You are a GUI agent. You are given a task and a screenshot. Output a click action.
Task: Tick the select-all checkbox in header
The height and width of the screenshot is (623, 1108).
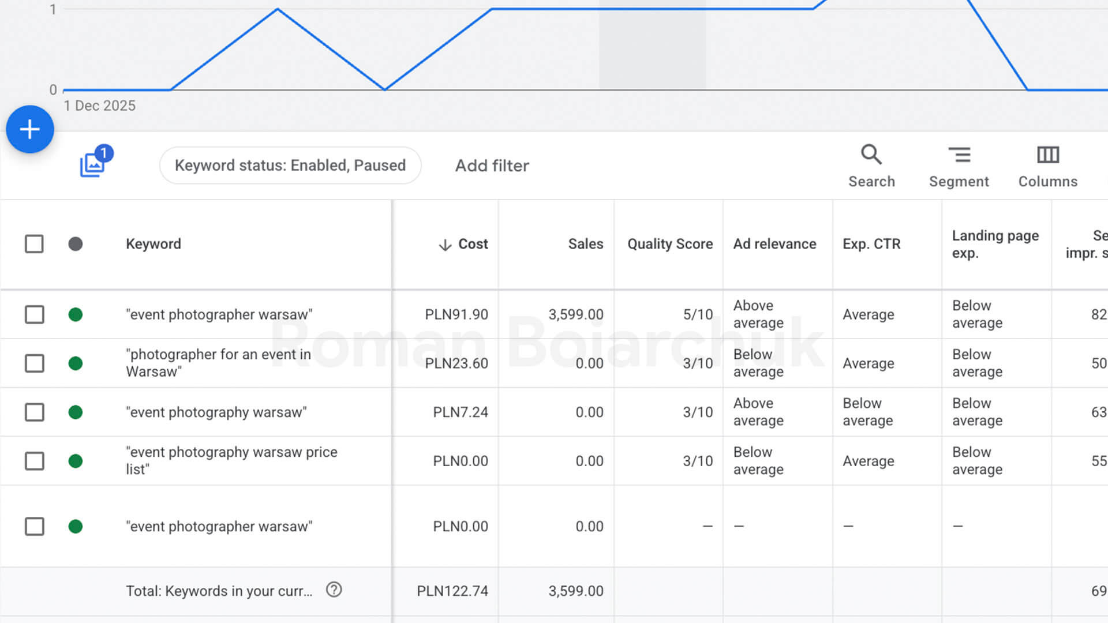click(34, 244)
